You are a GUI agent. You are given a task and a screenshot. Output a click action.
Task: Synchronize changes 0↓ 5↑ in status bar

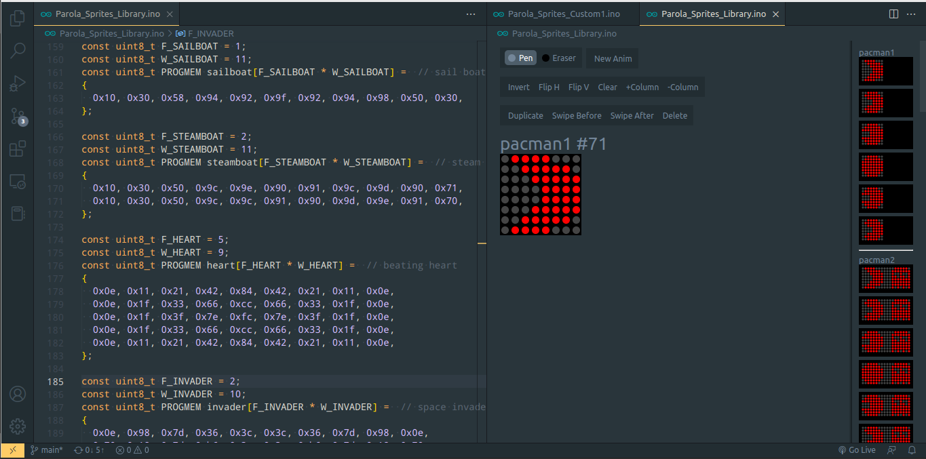tap(89, 450)
